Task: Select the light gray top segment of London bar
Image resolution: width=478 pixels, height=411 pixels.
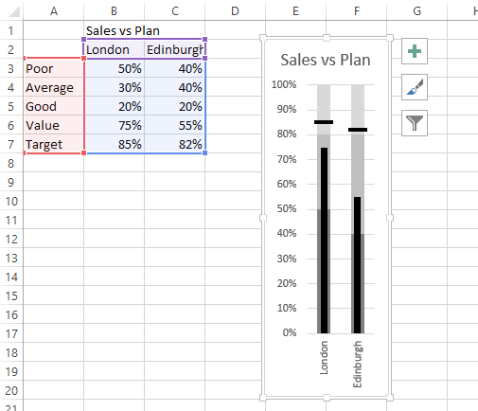Action: click(x=324, y=102)
